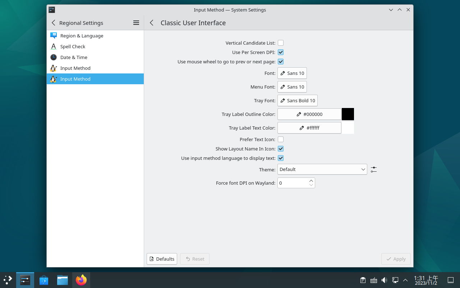The width and height of the screenshot is (460, 288).
Task: Uncheck Use Per Screen DPI
Action: tap(281, 52)
